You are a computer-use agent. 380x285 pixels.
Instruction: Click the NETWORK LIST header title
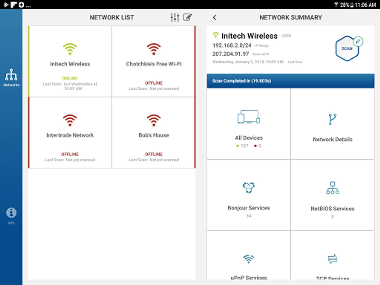pos(112,17)
